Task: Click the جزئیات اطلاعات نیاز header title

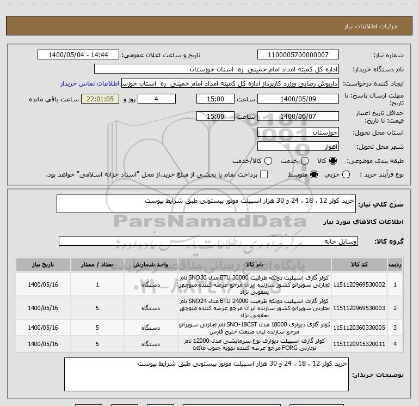Action: click(371, 26)
